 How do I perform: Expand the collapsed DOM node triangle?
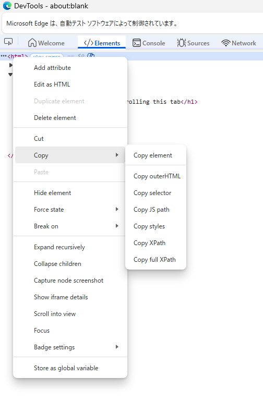[10, 65]
